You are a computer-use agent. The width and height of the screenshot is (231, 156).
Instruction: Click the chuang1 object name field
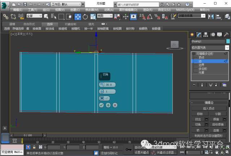click(208, 41)
